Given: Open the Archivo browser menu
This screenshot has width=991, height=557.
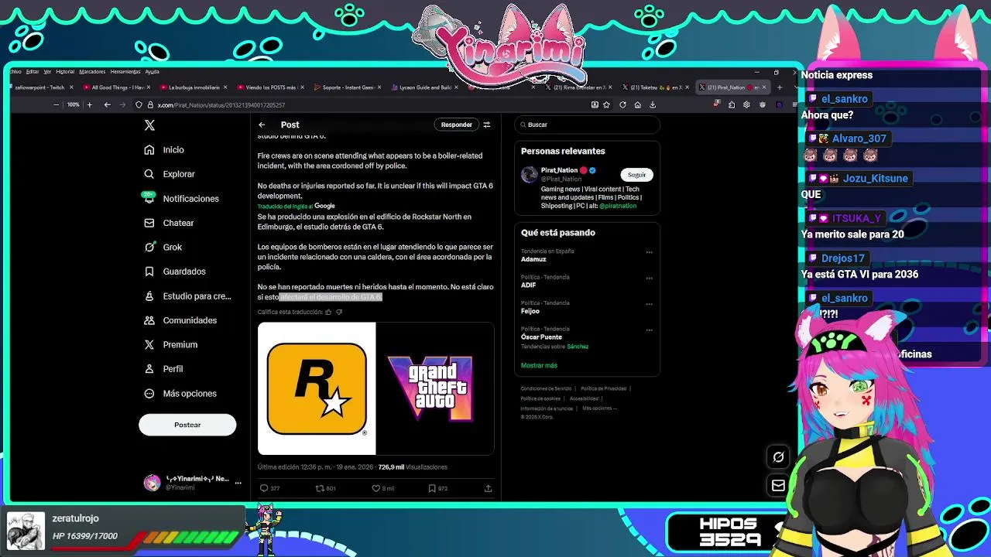Looking at the screenshot, I should [15, 72].
